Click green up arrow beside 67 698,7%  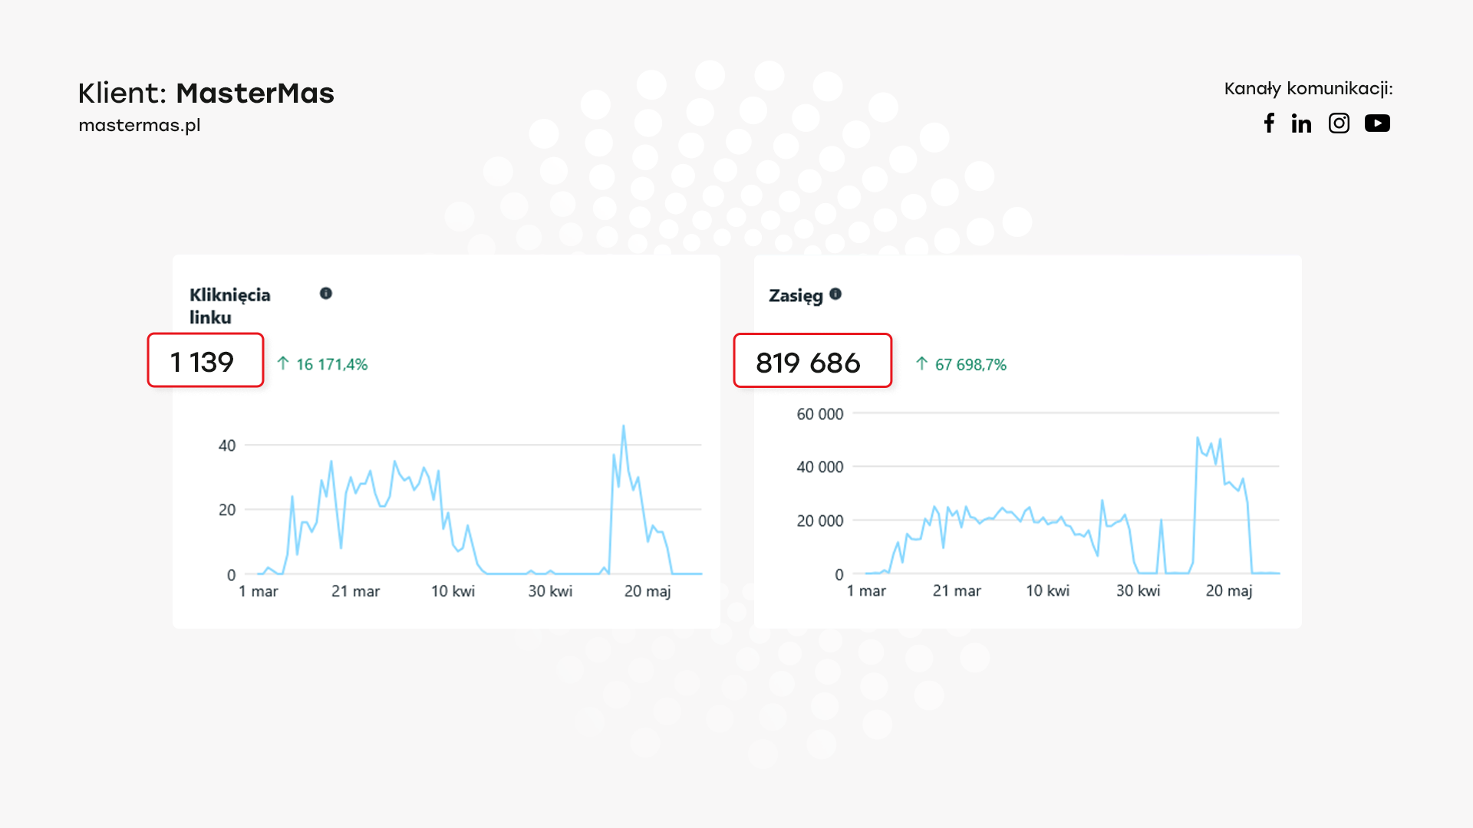(x=921, y=363)
